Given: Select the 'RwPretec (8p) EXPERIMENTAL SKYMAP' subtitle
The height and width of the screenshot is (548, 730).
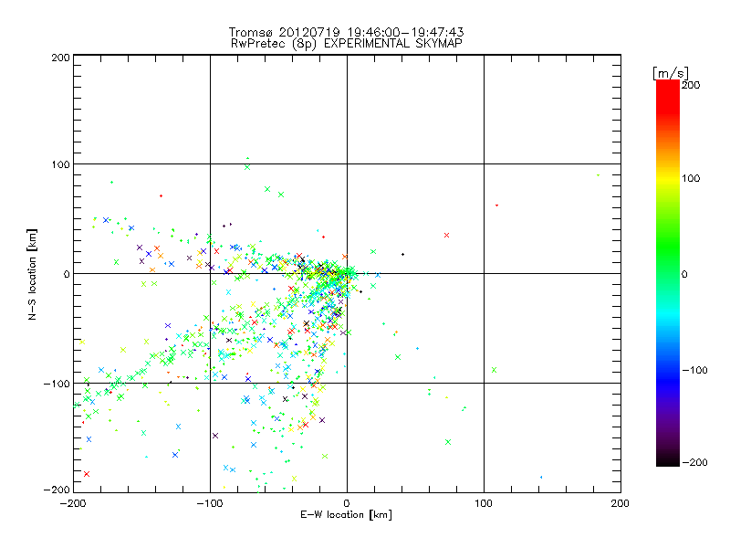Looking at the screenshot, I should (346, 44).
